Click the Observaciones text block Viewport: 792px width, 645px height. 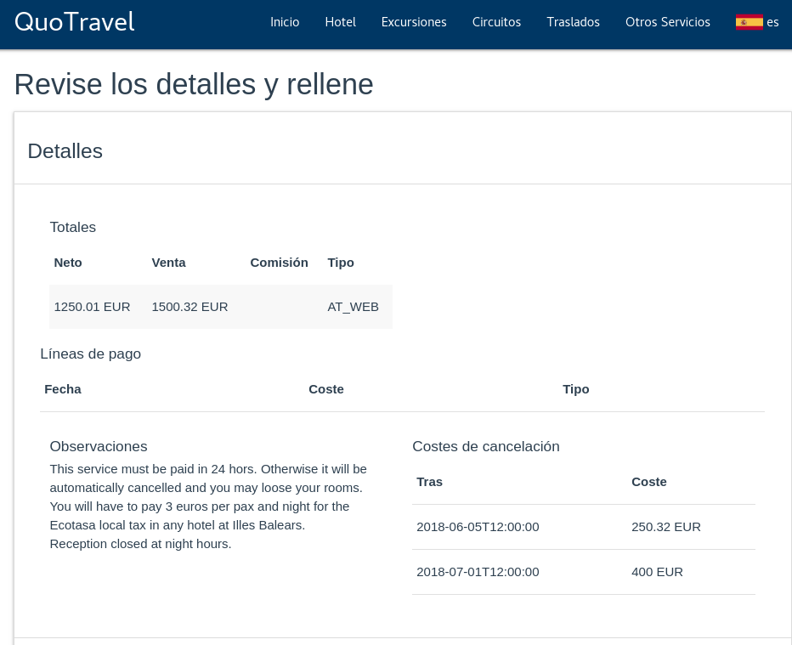208,506
